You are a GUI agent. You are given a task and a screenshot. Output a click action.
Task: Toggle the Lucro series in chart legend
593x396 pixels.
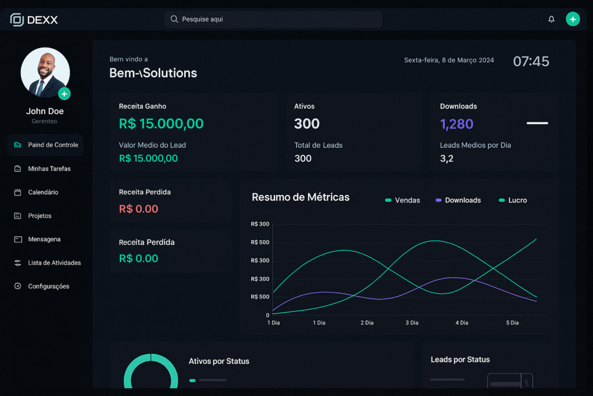coord(513,200)
